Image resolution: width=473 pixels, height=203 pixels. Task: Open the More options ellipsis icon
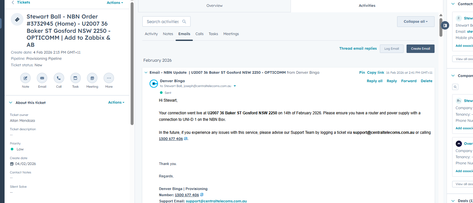point(109,78)
